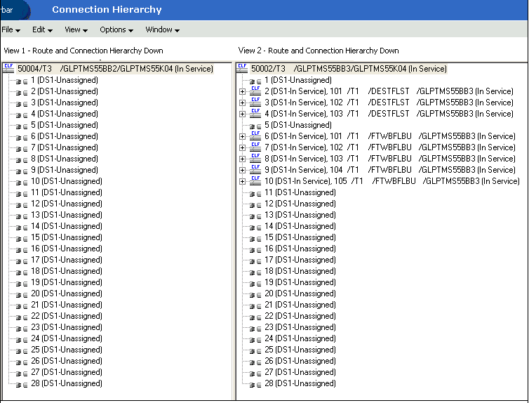Click CLF icon of View 2 row 10

[x=255, y=180]
